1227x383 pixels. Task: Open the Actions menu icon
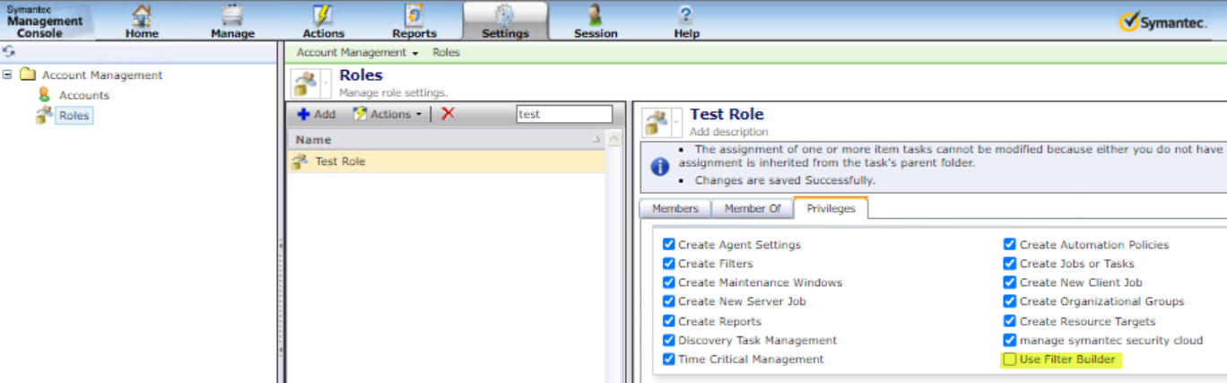click(323, 15)
